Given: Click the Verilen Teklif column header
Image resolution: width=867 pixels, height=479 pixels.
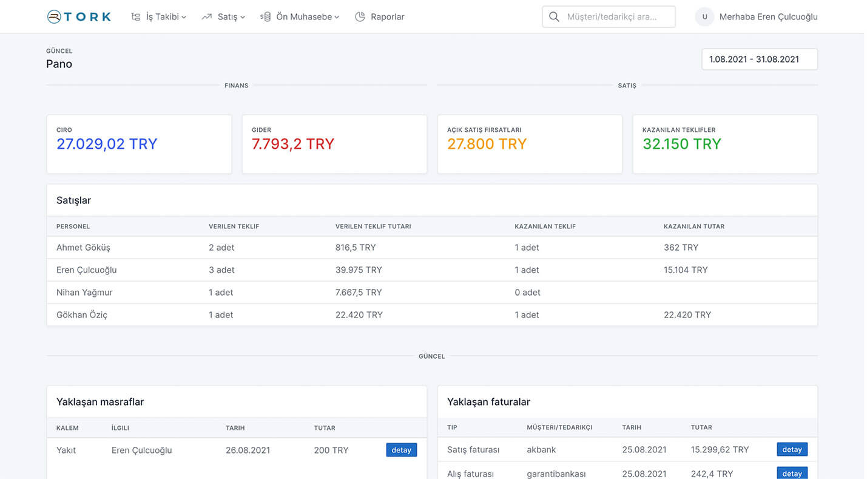Looking at the screenshot, I should tap(234, 226).
